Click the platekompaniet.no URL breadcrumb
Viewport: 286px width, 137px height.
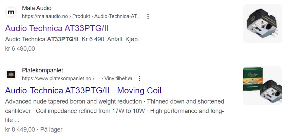(x=57, y=78)
